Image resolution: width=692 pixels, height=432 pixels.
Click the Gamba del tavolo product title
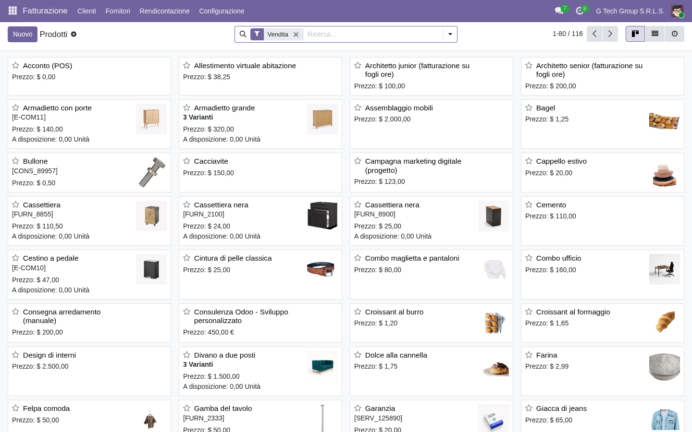[223, 408]
